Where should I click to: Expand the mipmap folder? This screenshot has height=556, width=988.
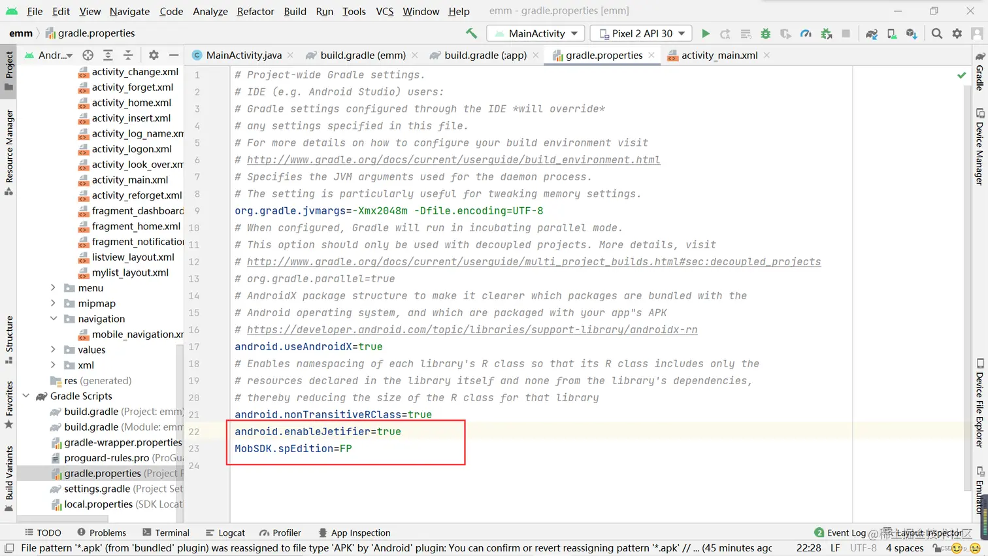(53, 303)
